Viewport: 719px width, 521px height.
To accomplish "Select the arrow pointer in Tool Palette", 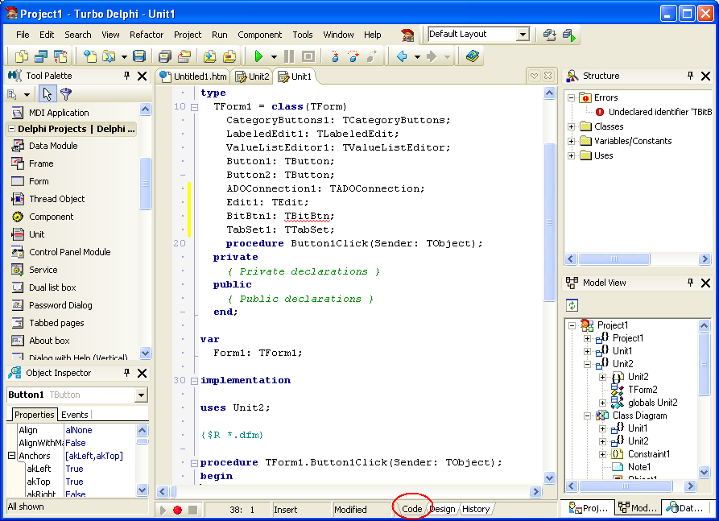I will pyautogui.click(x=47, y=94).
